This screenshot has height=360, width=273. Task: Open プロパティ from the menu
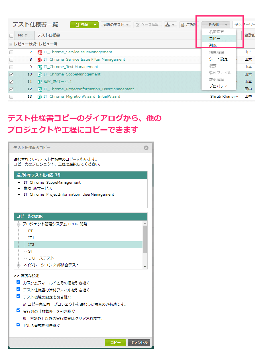coord(219,86)
